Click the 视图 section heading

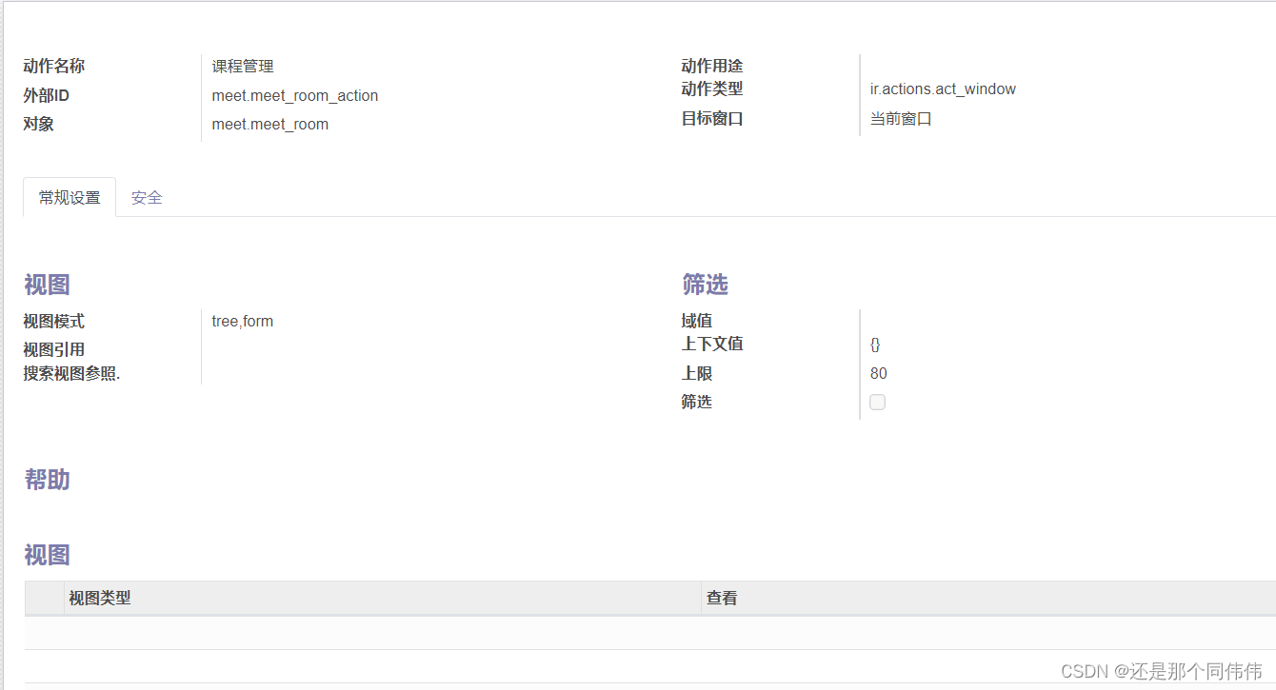point(46,284)
